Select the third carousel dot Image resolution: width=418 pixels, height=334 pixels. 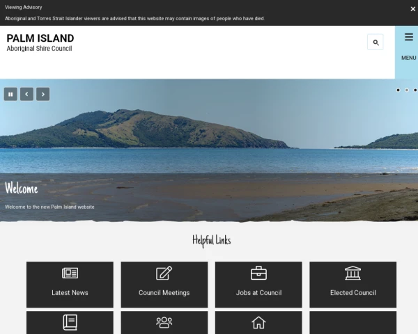[415, 90]
